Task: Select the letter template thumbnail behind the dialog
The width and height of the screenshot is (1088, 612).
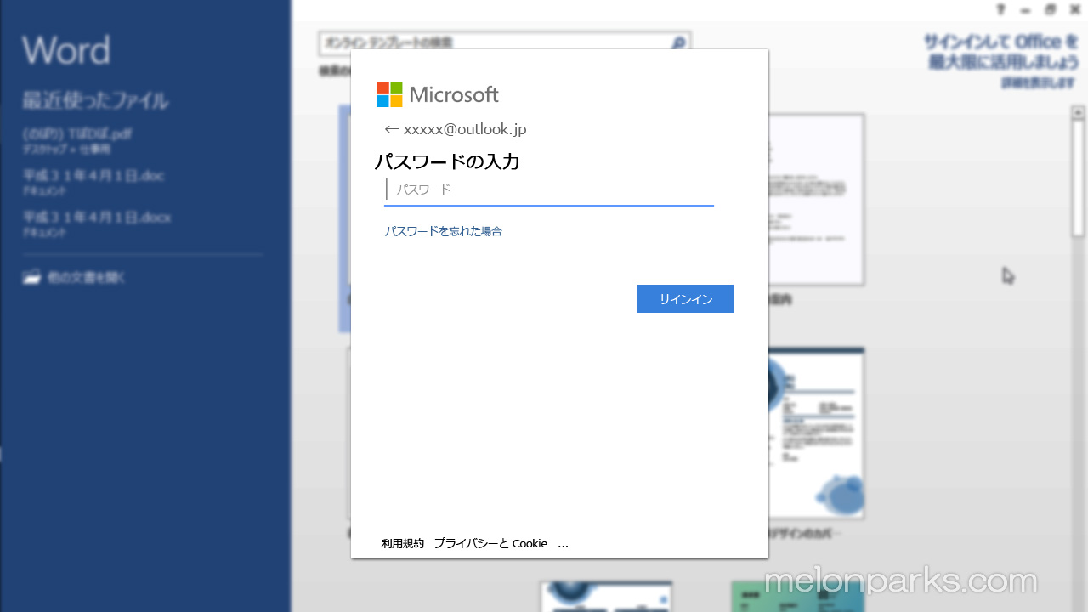Action: coord(816,200)
